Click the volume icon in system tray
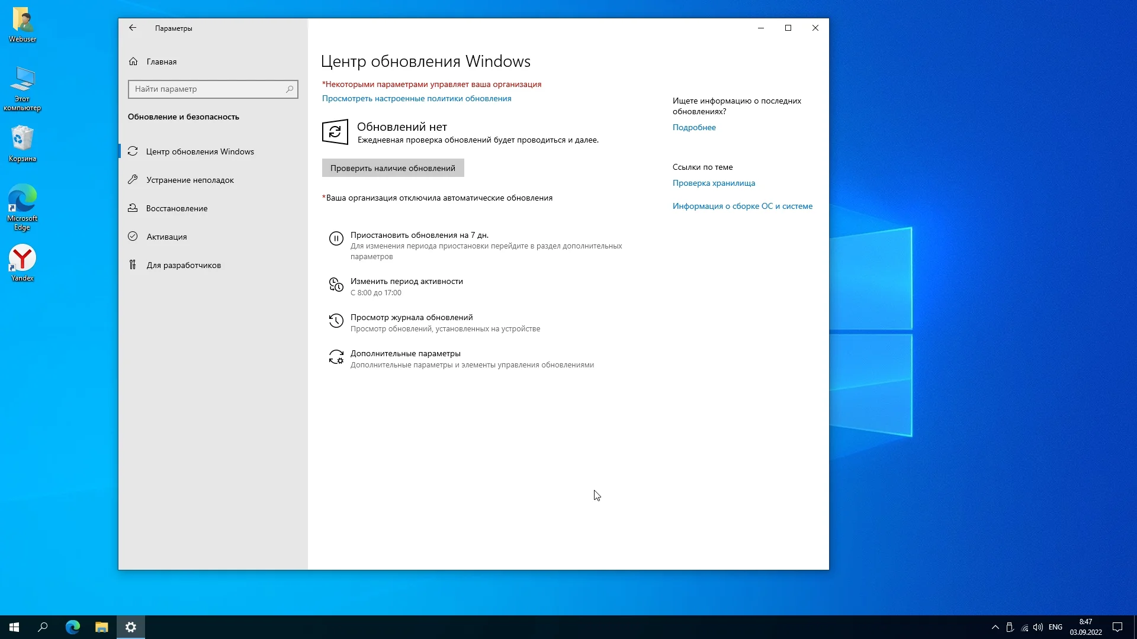This screenshot has height=639, width=1137. 1038,627
